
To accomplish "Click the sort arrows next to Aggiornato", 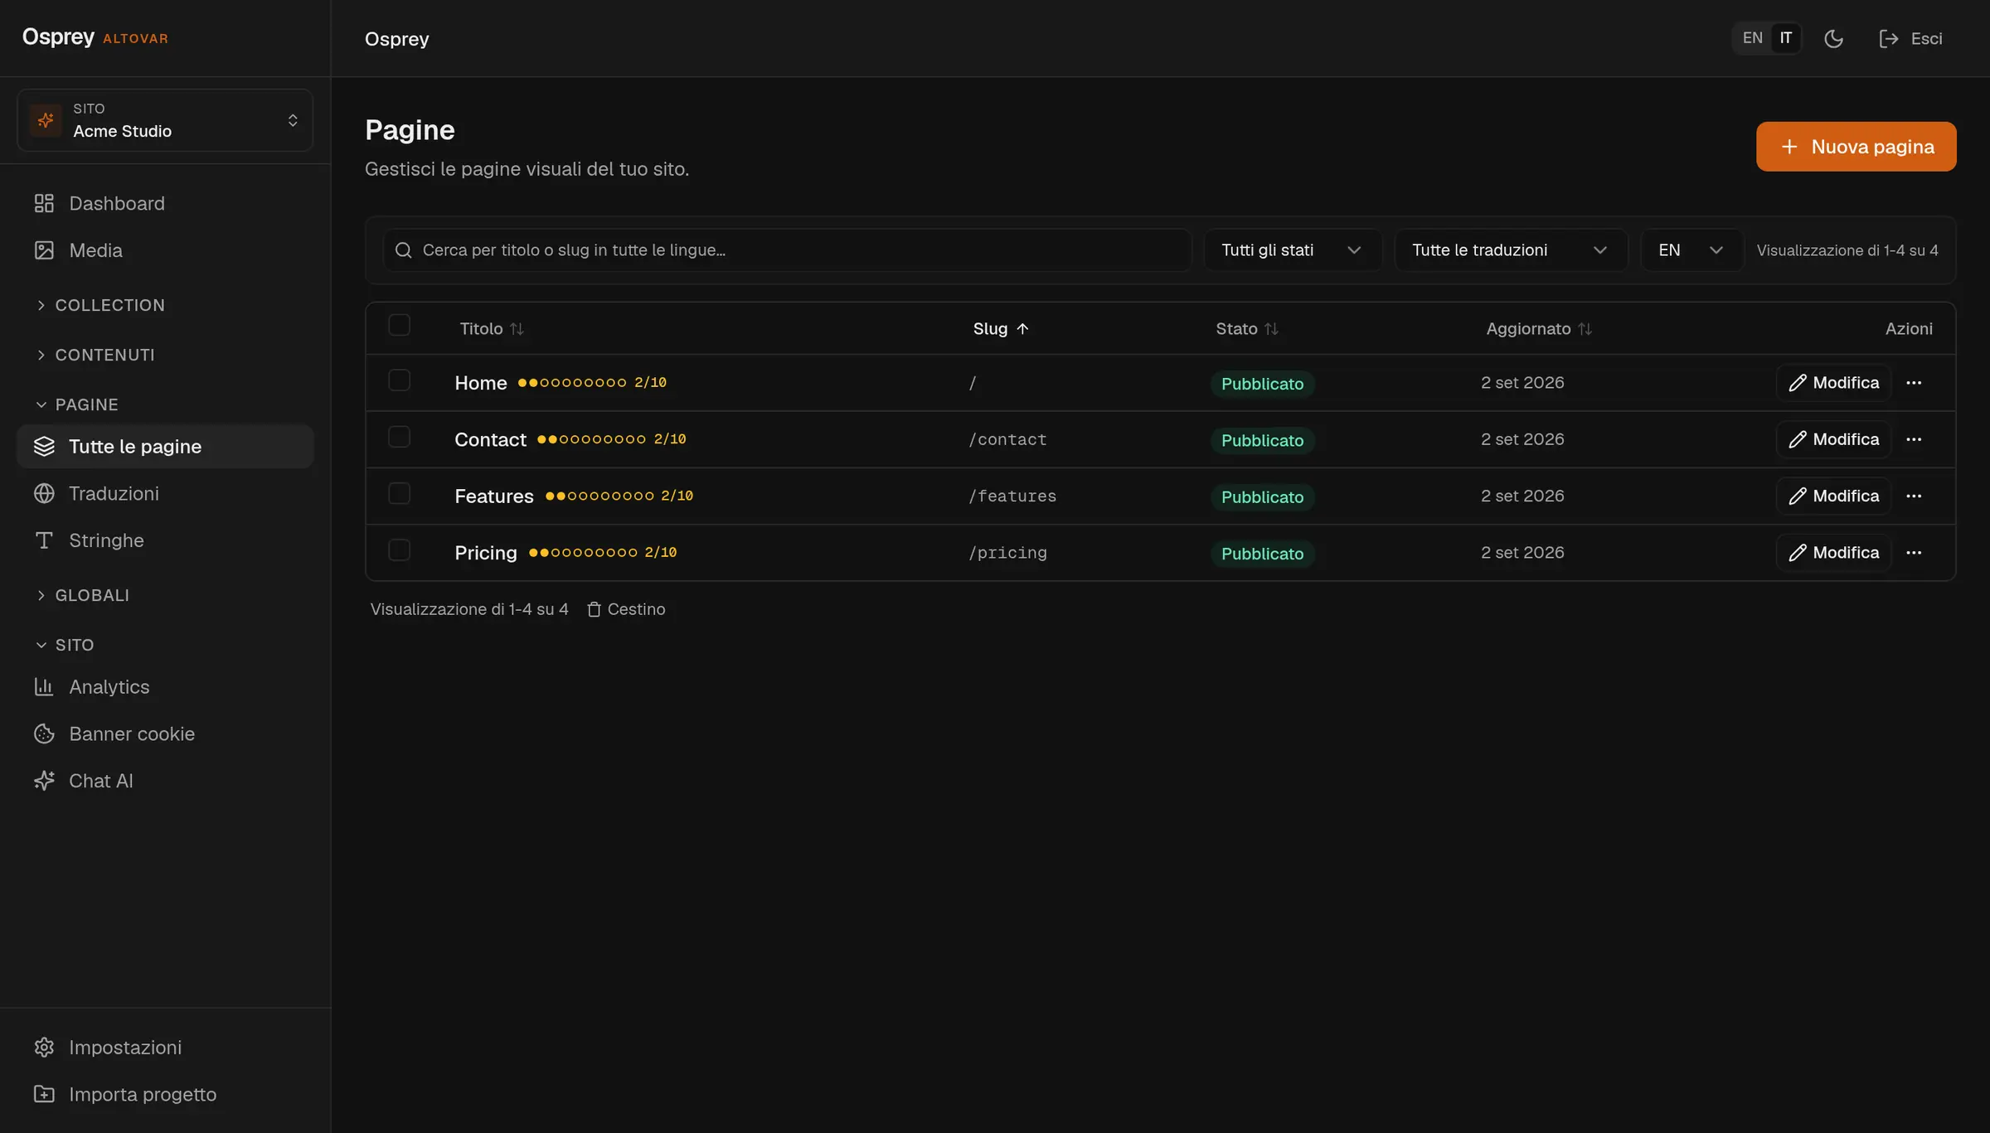I will 1585,329.
